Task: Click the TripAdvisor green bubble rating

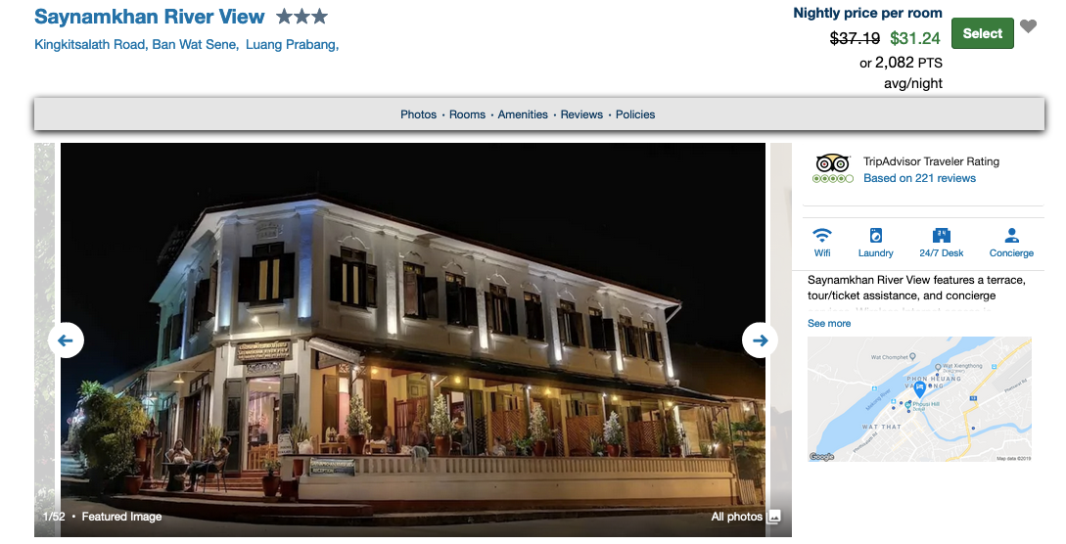Action: pos(833,179)
